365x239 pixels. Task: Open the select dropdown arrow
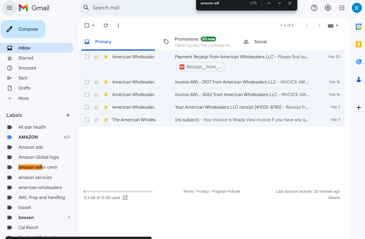click(x=93, y=25)
